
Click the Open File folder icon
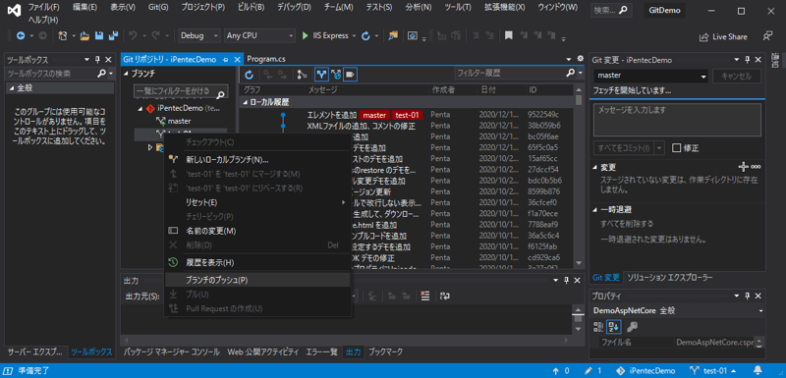click(84, 36)
